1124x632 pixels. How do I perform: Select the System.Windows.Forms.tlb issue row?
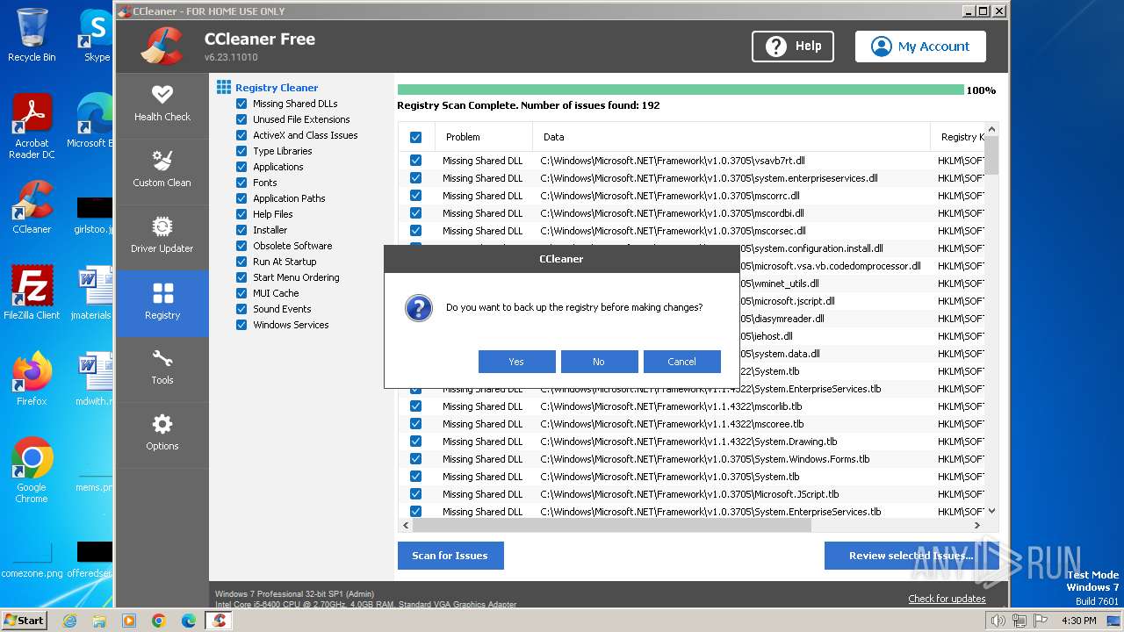(691, 459)
